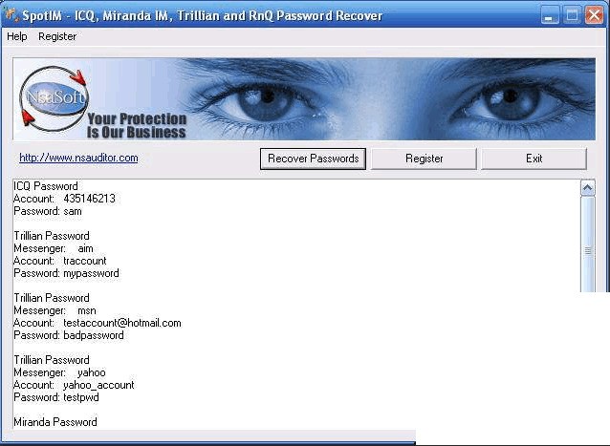Click the 'Account: yahoo_account' line
The width and height of the screenshot is (610, 446).
[x=74, y=385]
